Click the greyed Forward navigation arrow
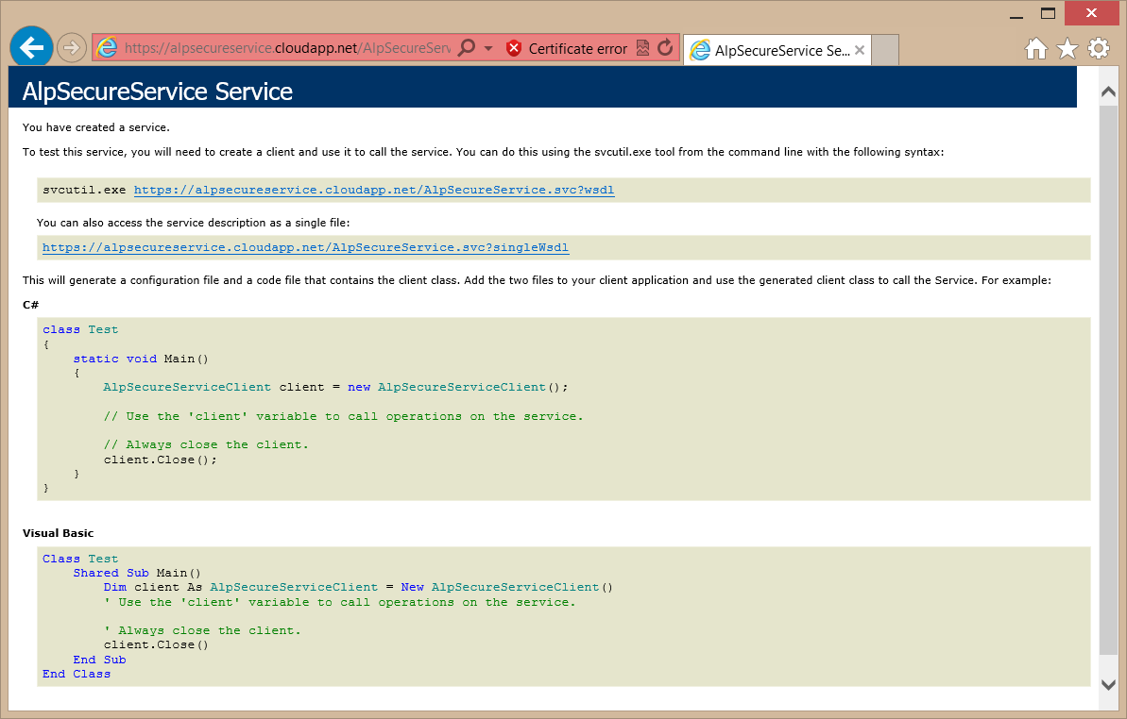This screenshot has width=1127, height=719. point(72,47)
